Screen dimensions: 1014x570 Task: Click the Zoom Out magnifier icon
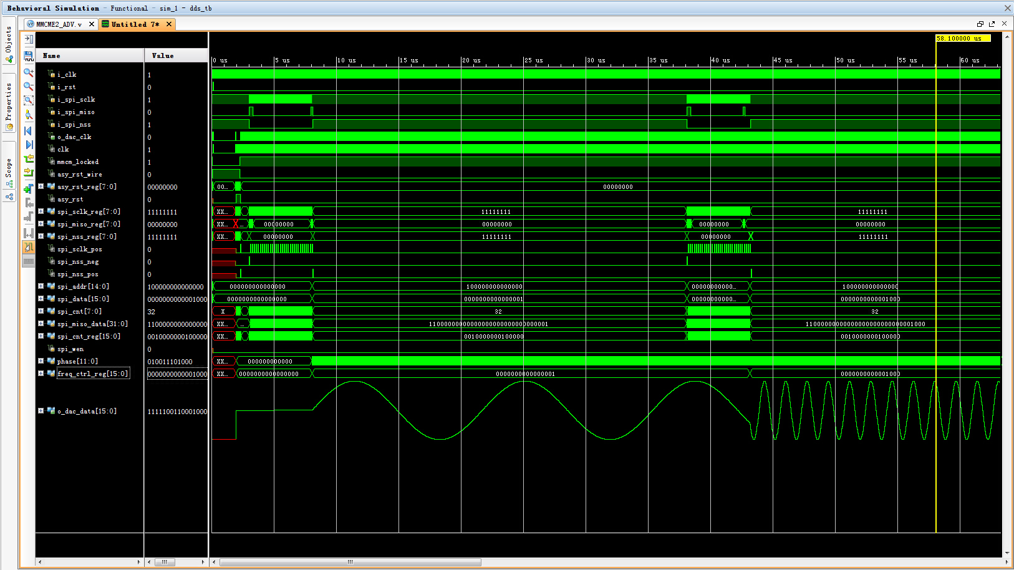coord(29,86)
